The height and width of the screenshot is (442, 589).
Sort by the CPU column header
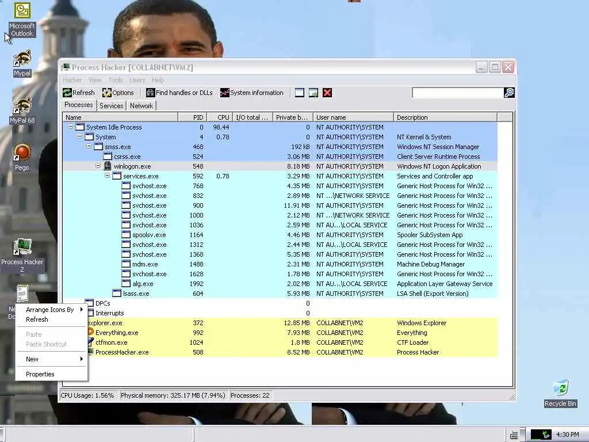220,117
